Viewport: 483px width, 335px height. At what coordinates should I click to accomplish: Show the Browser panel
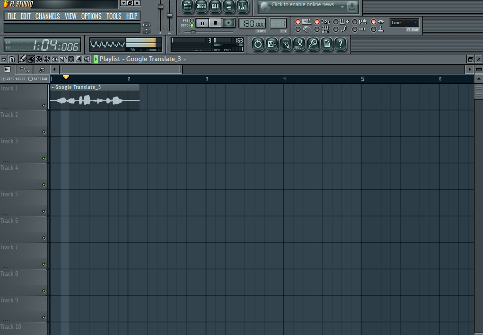coord(228,7)
